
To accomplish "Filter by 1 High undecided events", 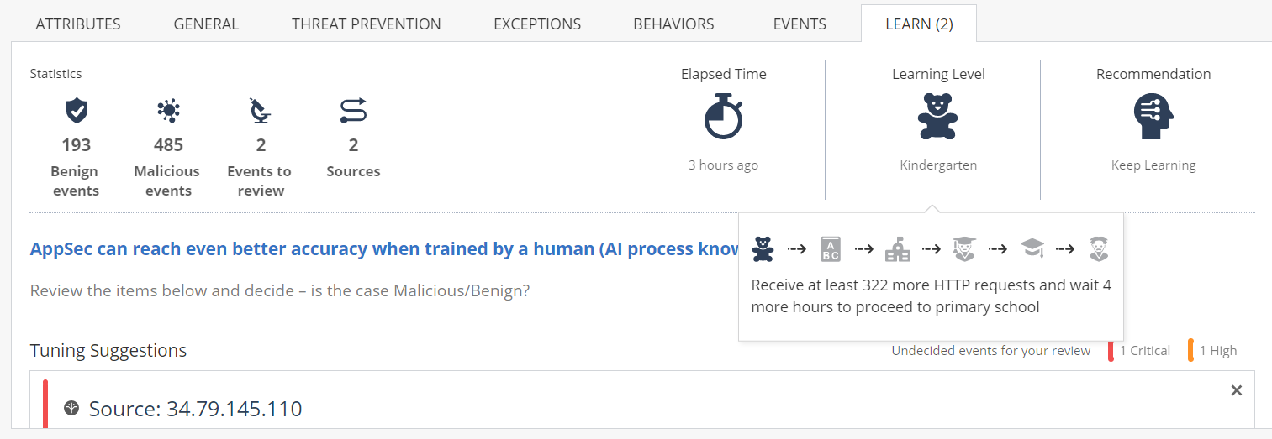I will tap(1212, 350).
